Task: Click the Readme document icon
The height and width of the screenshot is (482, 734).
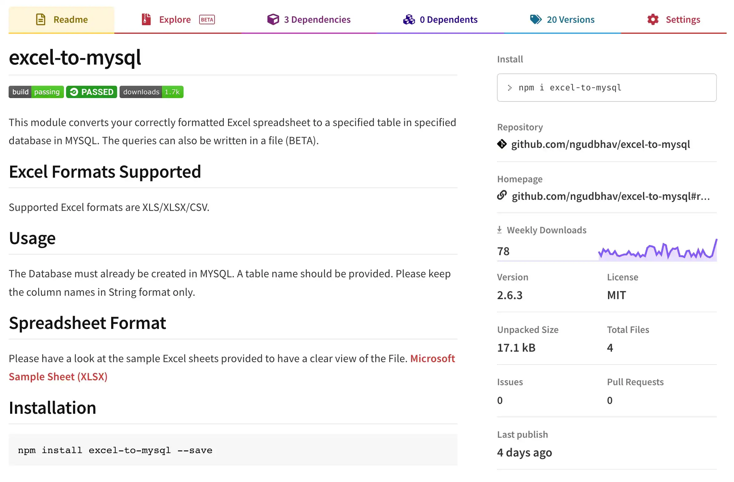Action: pyautogui.click(x=40, y=19)
